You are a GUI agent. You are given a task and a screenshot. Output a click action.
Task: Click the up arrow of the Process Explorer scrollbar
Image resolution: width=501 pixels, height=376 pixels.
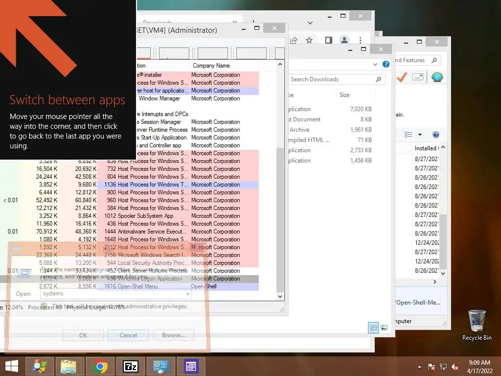(x=280, y=65)
